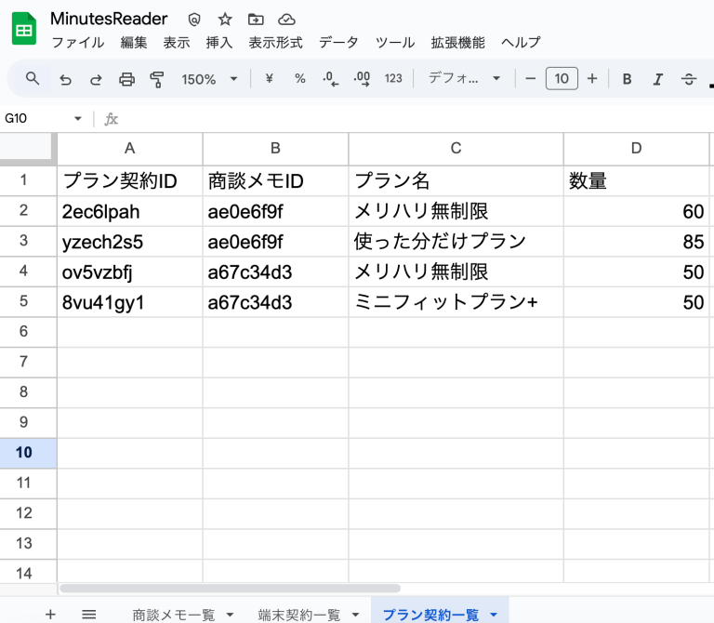Viewport: 714px width, 623px height.
Task: Open the 表示 menu
Action: point(177,43)
